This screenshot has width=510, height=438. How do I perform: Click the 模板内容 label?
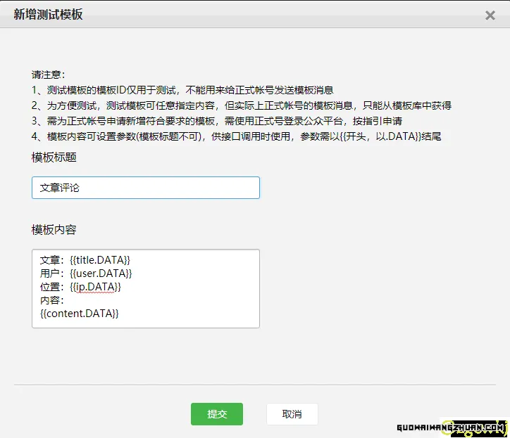pyautogui.click(x=54, y=230)
